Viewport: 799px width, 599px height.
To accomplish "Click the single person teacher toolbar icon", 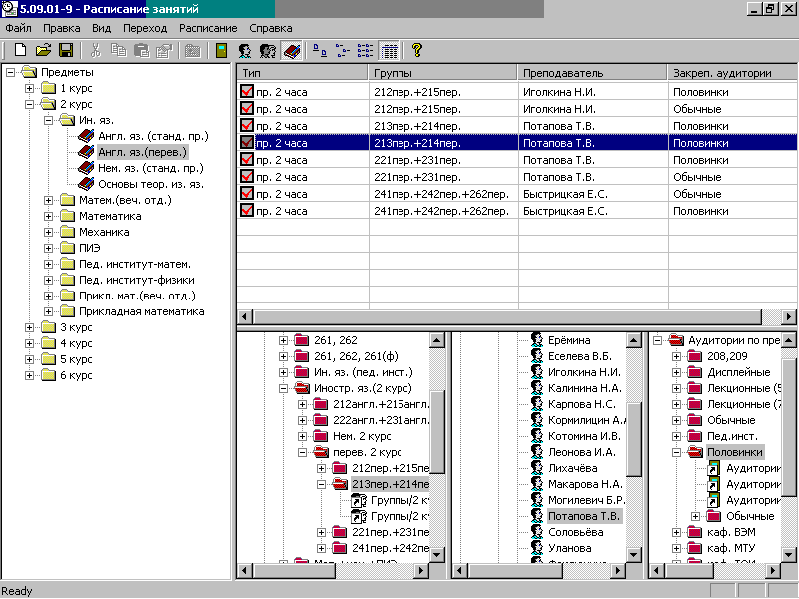I will (x=244, y=50).
